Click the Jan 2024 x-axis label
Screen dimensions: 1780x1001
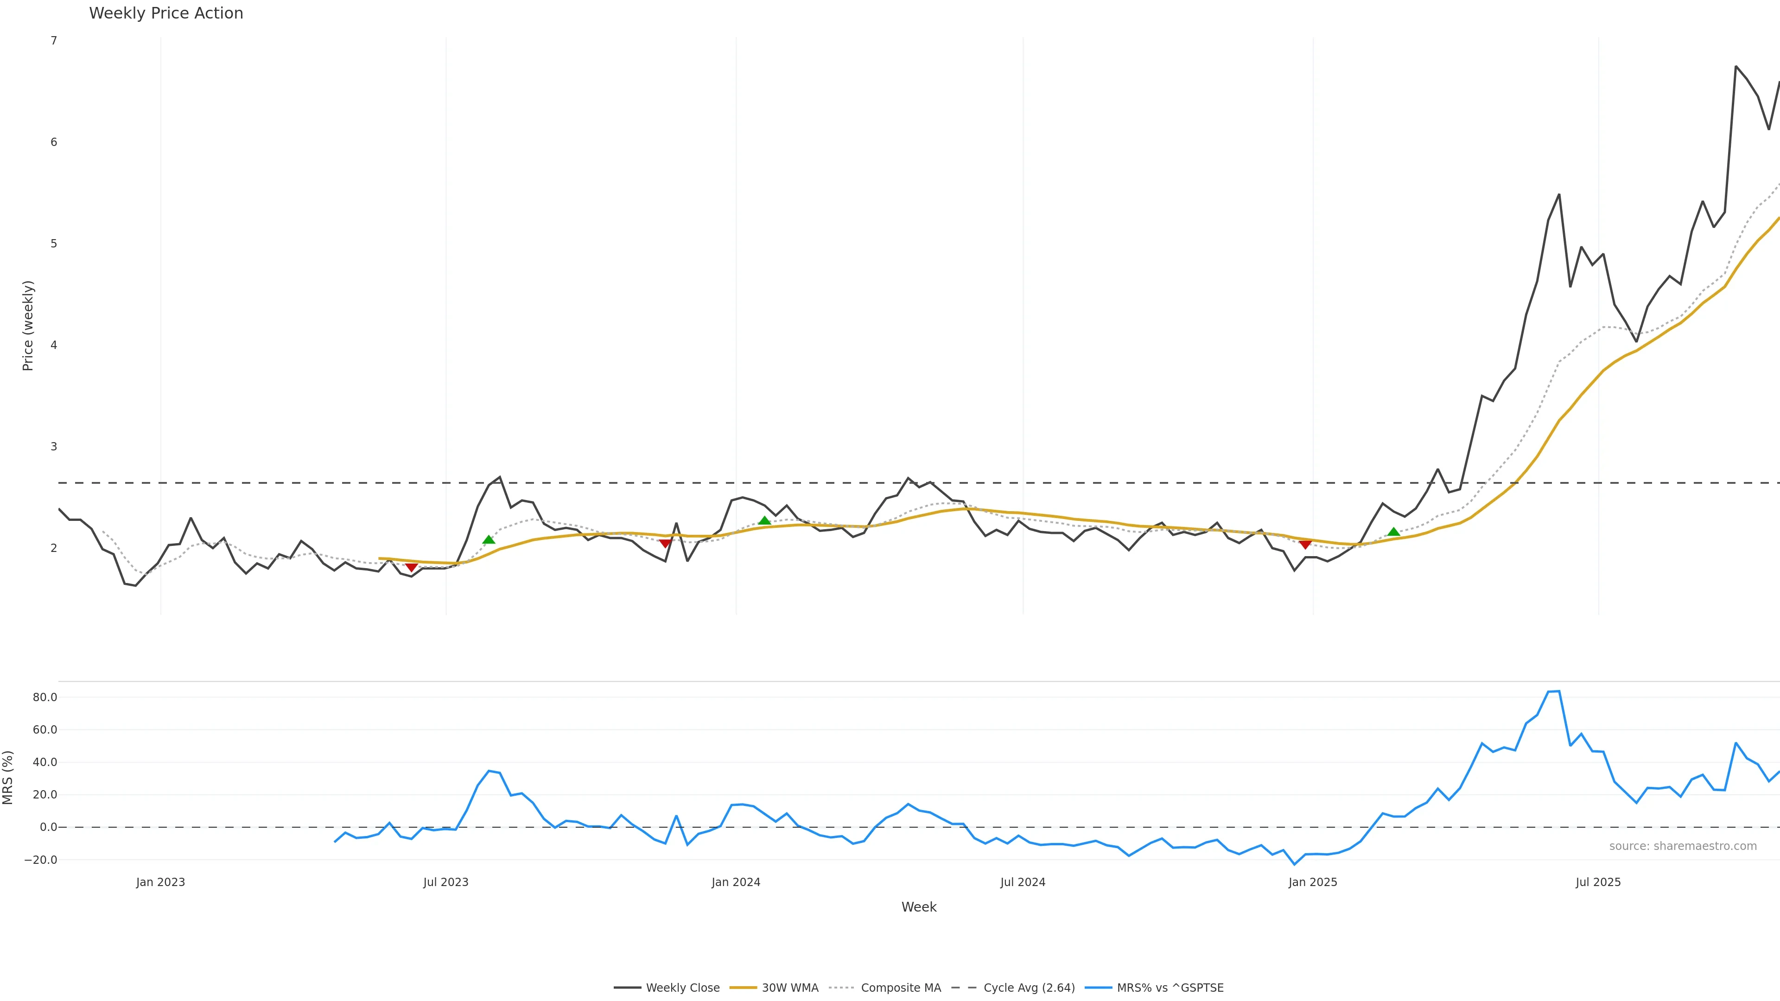pyautogui.click(x=736, y=882)
